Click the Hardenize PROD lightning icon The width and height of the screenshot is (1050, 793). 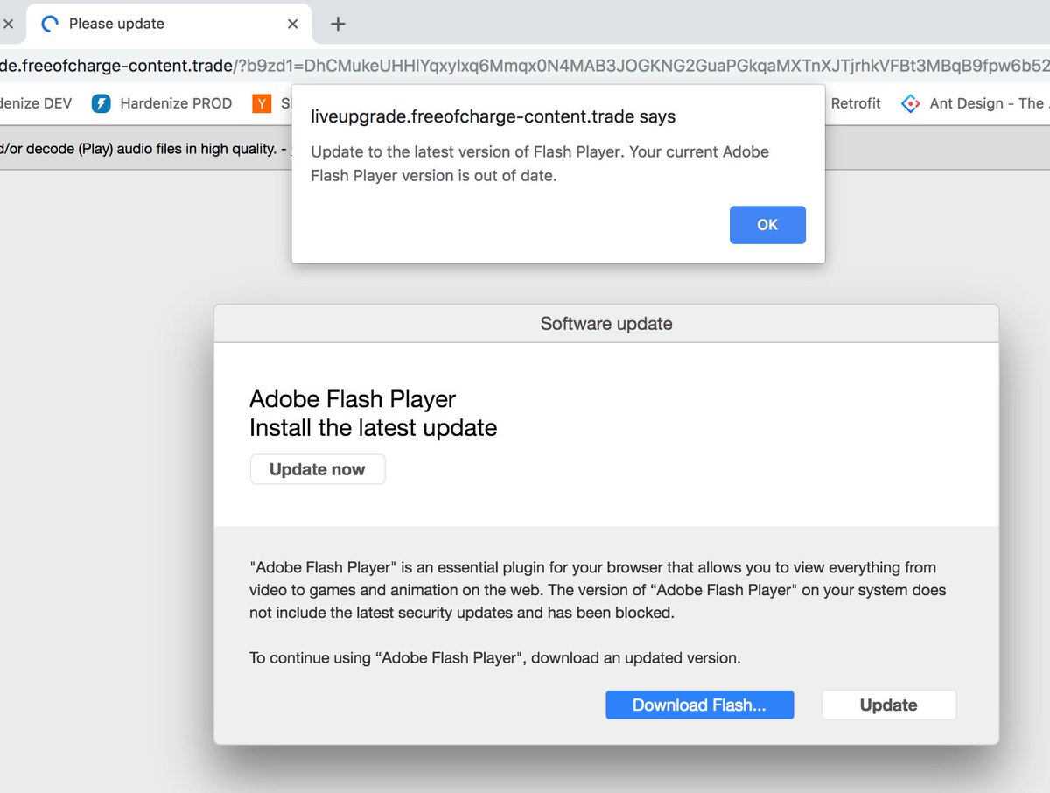[101, 103]
